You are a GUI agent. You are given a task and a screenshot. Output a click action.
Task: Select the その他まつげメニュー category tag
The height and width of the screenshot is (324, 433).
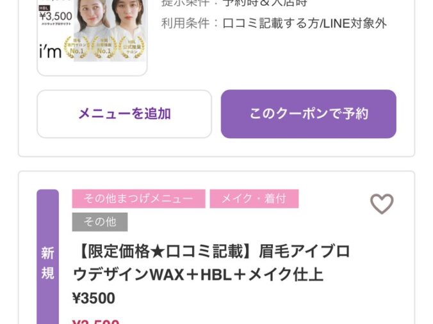pos(138,199)
